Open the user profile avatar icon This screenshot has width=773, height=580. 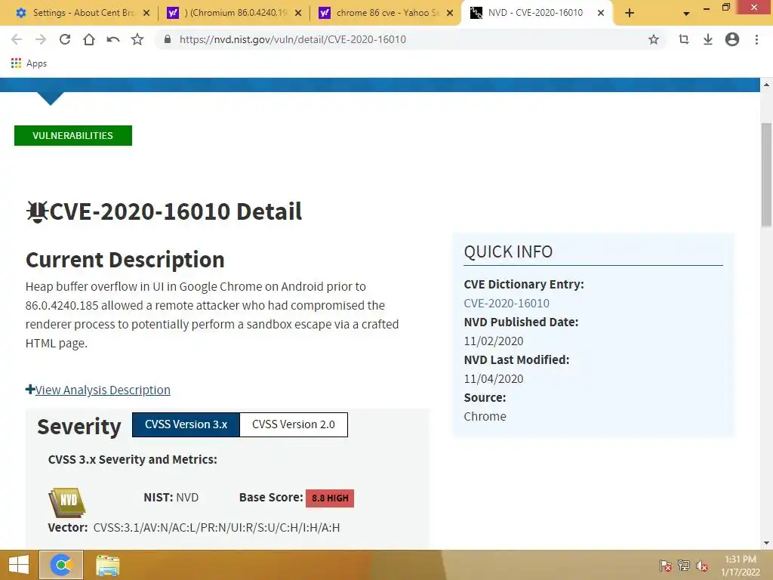pyautogui.click(x=732, y=39)
